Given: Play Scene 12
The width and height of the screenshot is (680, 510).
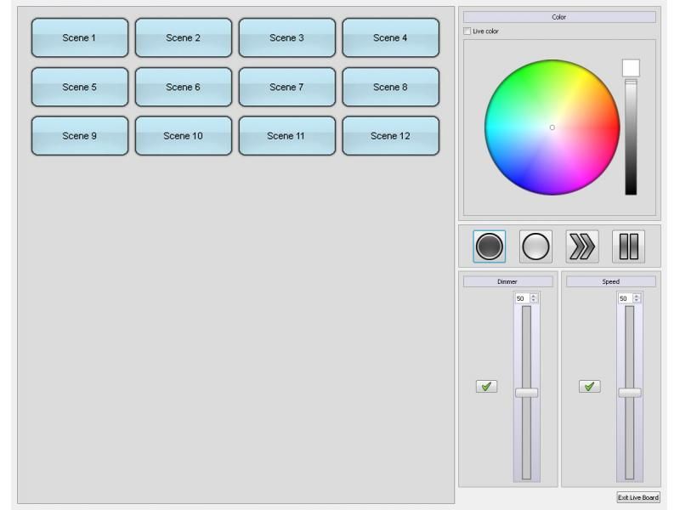Looking at the screenshot, I should (391, 136).
